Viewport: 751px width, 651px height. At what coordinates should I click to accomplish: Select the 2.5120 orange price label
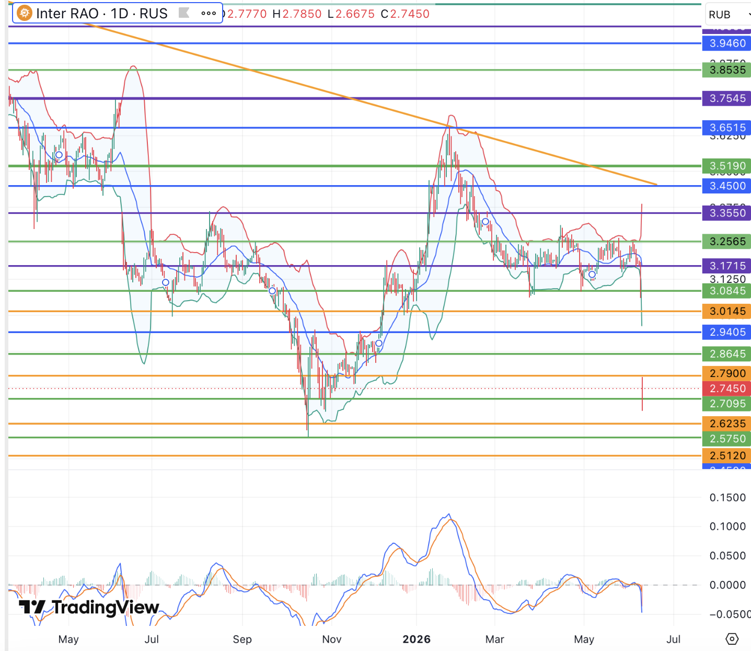pos(727,456)
